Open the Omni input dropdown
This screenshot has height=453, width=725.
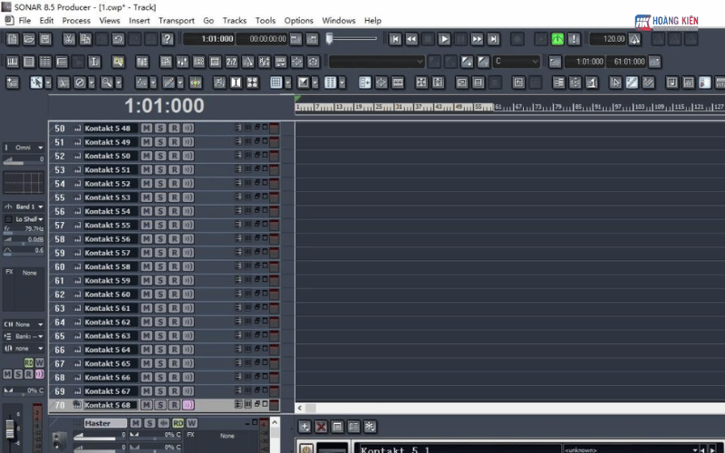click(x=24, y=148)
